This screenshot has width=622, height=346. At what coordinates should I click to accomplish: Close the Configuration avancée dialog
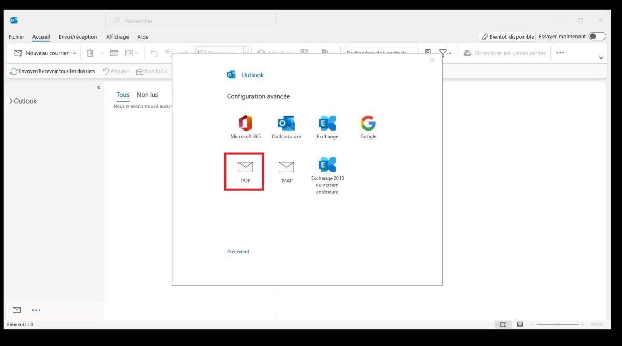[x=433, y=60]
